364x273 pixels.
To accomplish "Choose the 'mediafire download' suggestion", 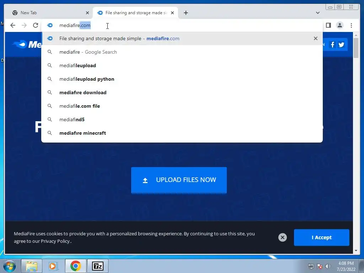I will click(x=182, y=92).
